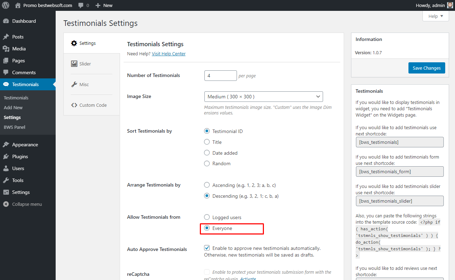The height and width of the screenshot is (280, 455).
Task: Open the Howdy, admin account menu
Action: 434,5
